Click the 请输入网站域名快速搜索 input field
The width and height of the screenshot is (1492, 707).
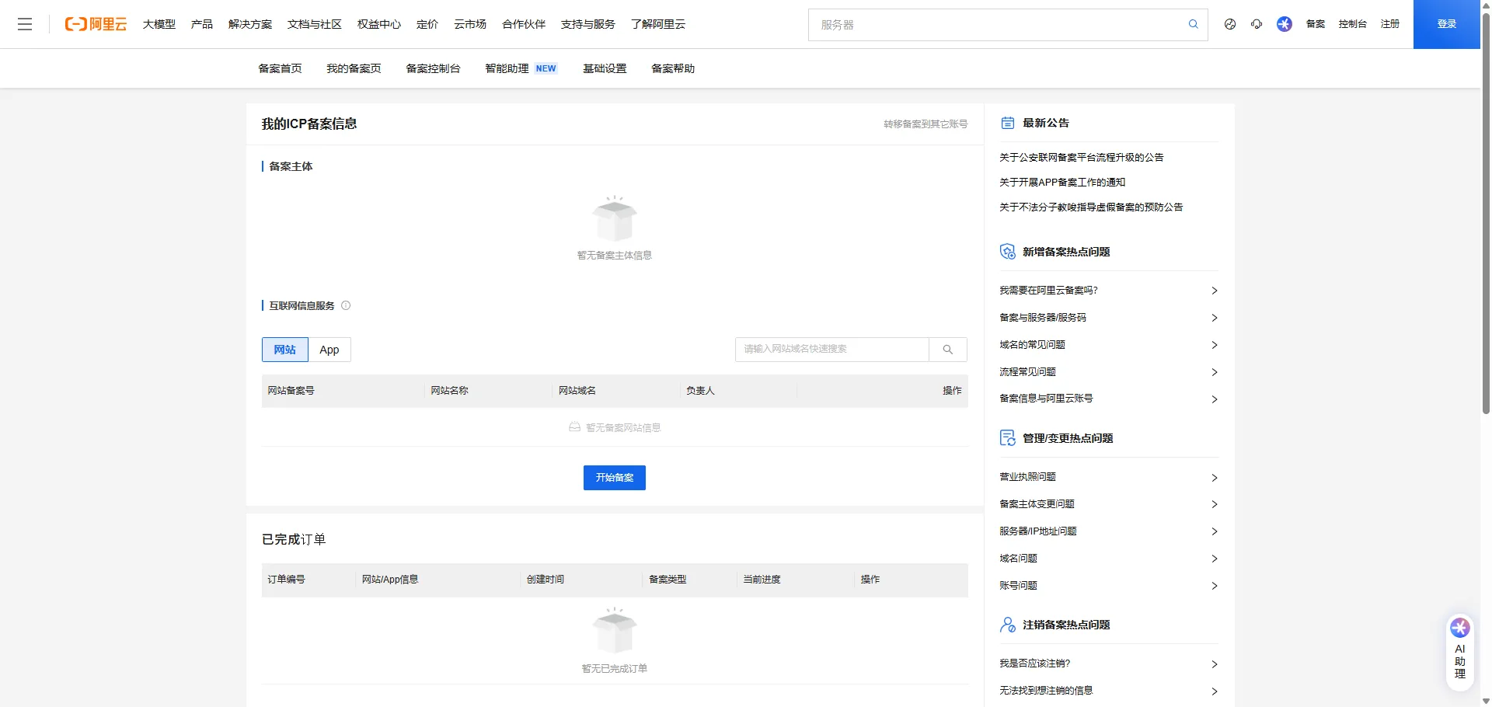(x=831, y=350)
